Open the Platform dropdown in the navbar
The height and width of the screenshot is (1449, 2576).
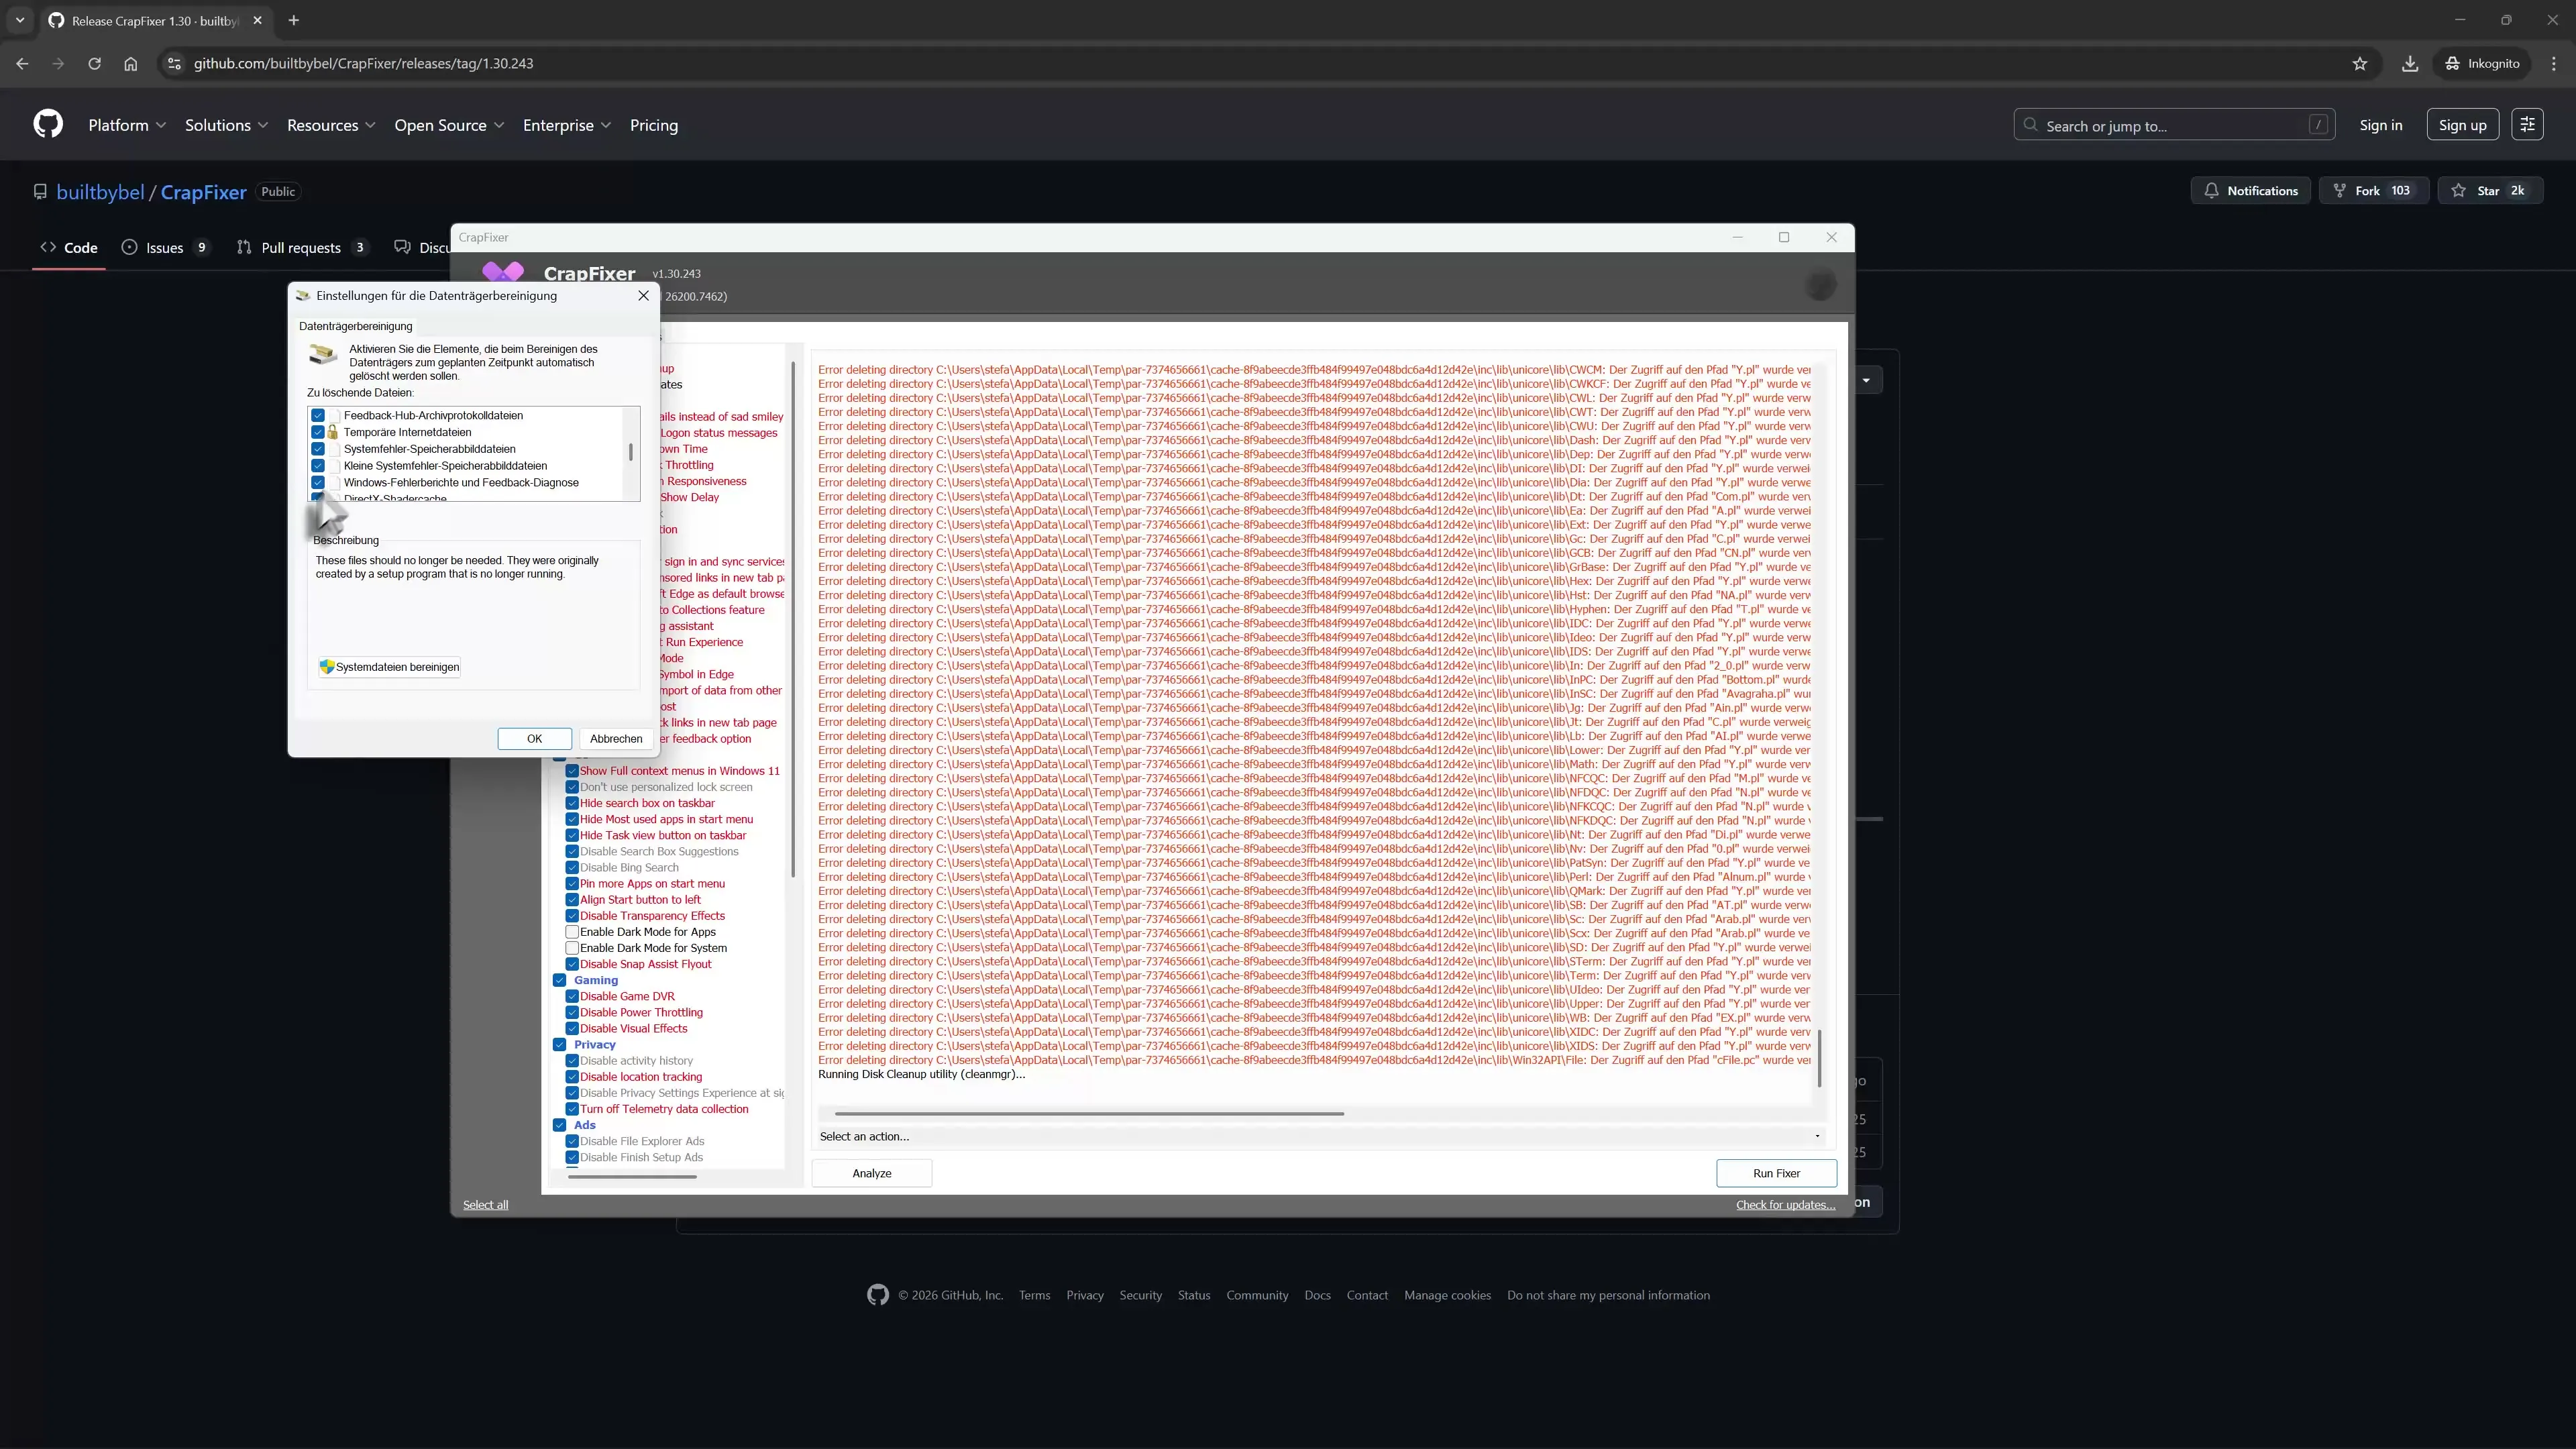pos(127,124)
